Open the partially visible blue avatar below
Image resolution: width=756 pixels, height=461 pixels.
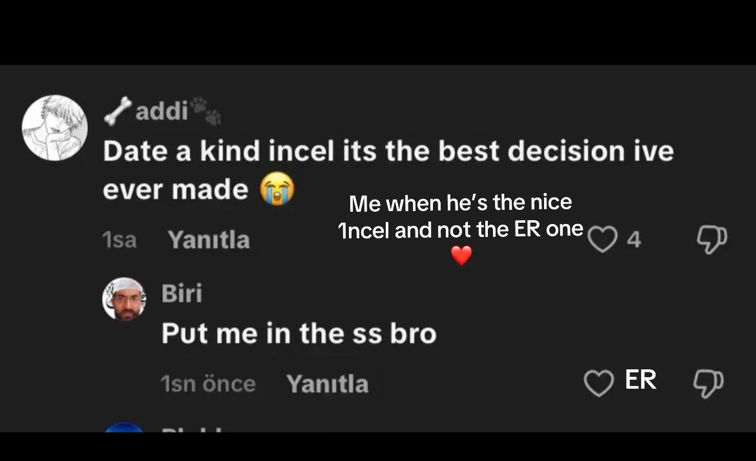[x=125, y=427]
